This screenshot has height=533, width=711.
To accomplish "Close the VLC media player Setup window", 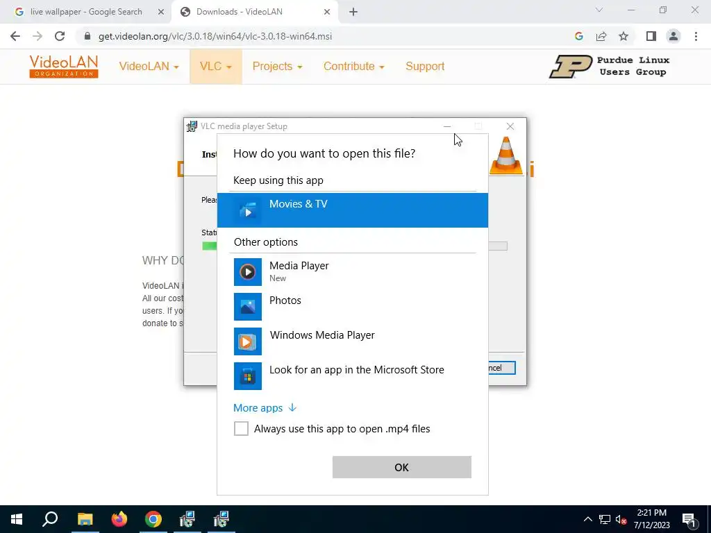I will click(x=510, y=126).
